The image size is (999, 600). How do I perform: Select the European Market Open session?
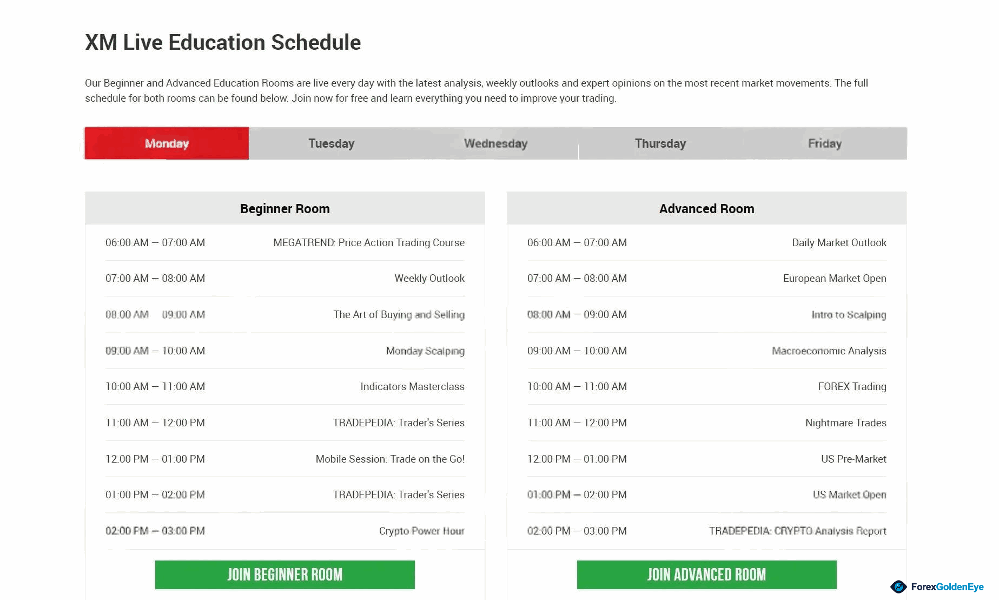[835, 278]
